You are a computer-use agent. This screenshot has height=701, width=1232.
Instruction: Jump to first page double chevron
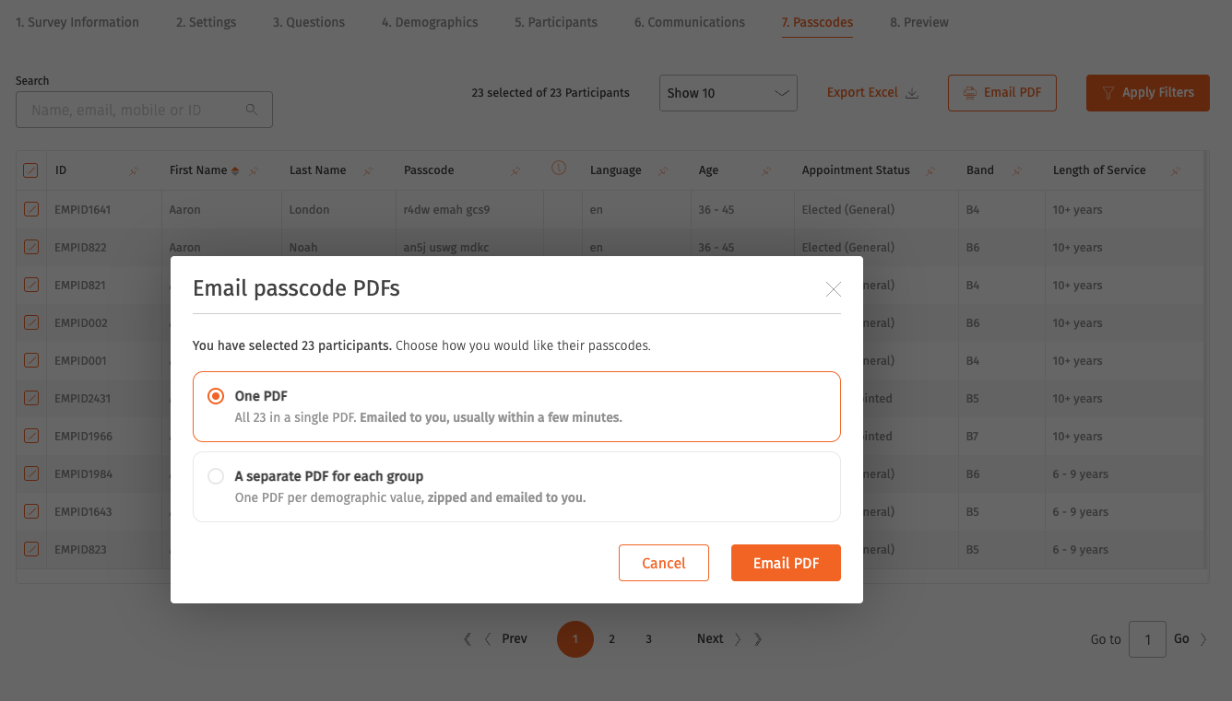click(x=468, y=639)
